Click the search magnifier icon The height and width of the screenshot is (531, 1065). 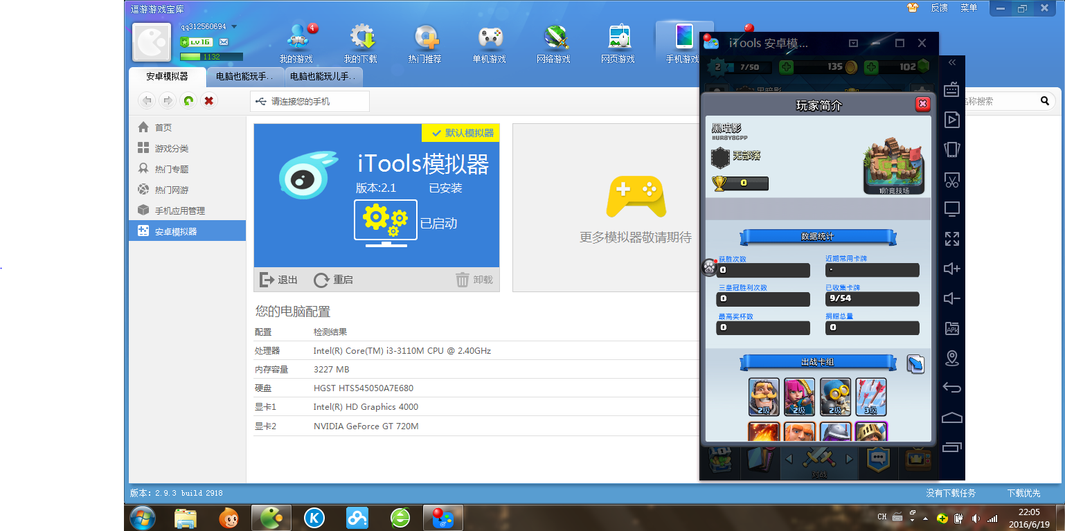pos(1045,101)
